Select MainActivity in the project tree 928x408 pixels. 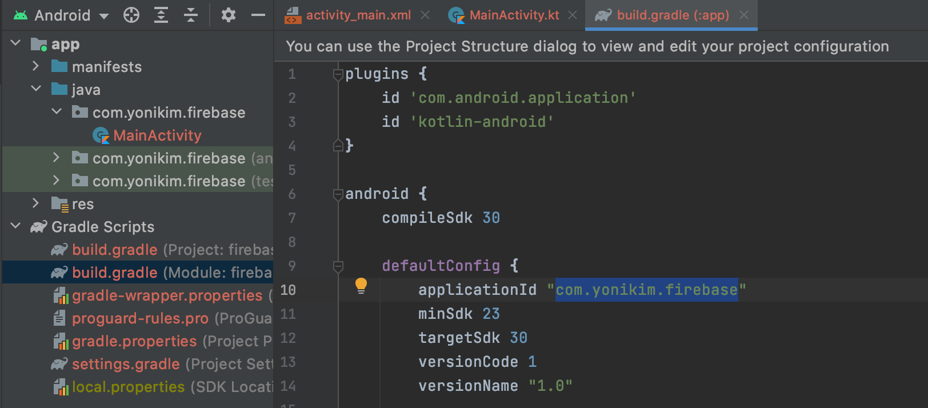[x=157, y=135]
